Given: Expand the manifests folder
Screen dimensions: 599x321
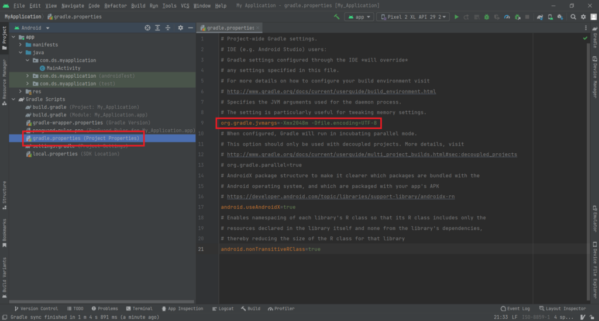Looking at the screenshot, I should [20, 44].
